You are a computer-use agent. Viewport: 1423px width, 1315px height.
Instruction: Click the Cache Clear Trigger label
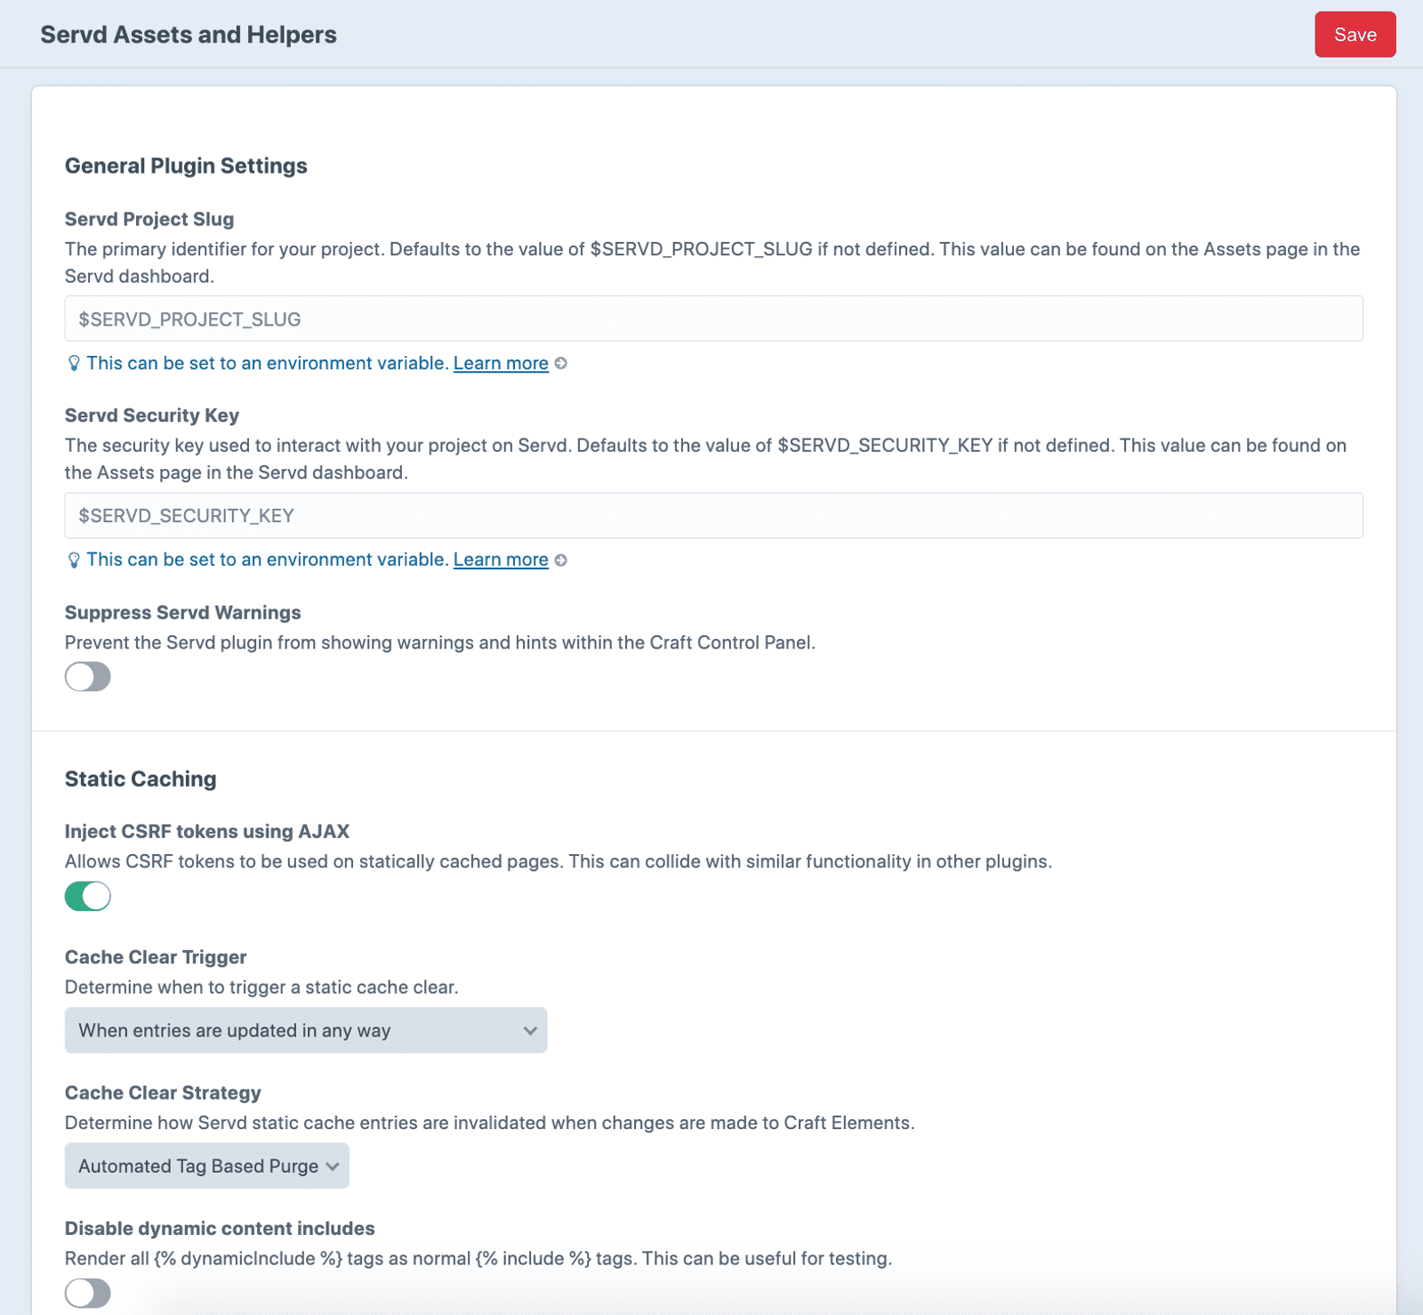tap(156, 957)
